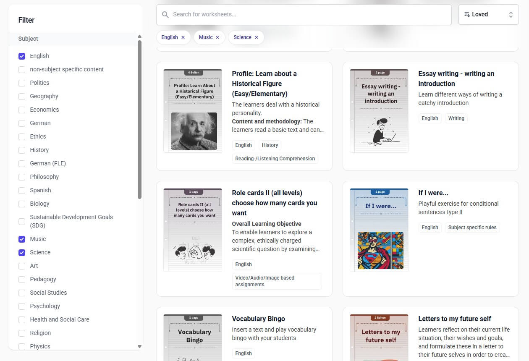Click the Subject specific rules tag
529x361 pixels.
pos(472,228)
